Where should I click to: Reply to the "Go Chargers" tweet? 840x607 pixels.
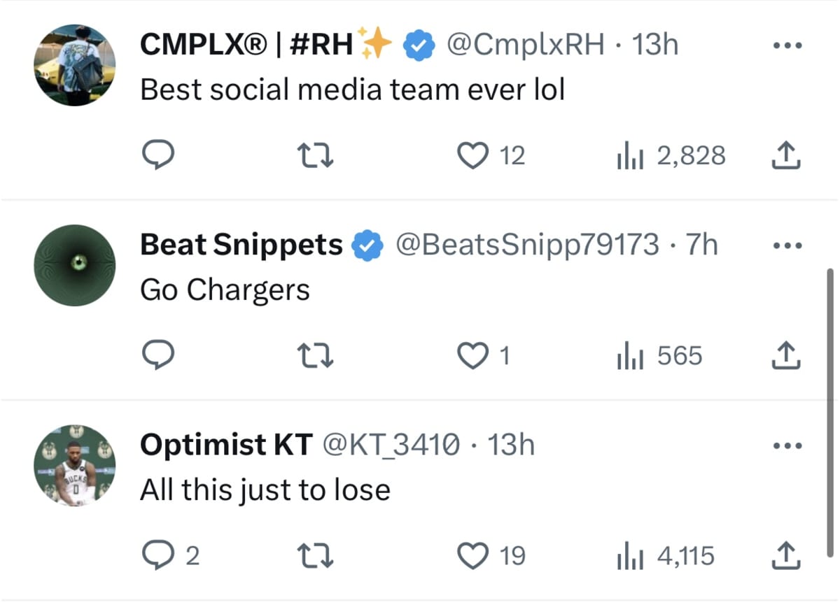(157, 356)
